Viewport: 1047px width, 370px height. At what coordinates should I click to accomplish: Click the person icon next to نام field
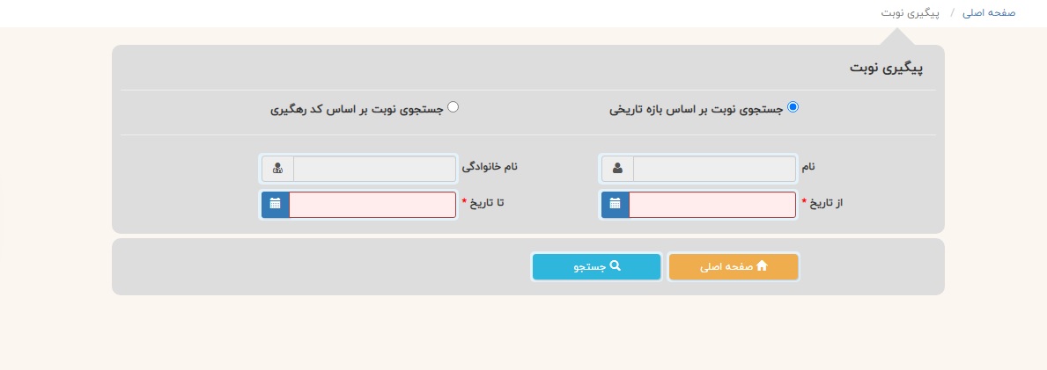tap(617, 168)
